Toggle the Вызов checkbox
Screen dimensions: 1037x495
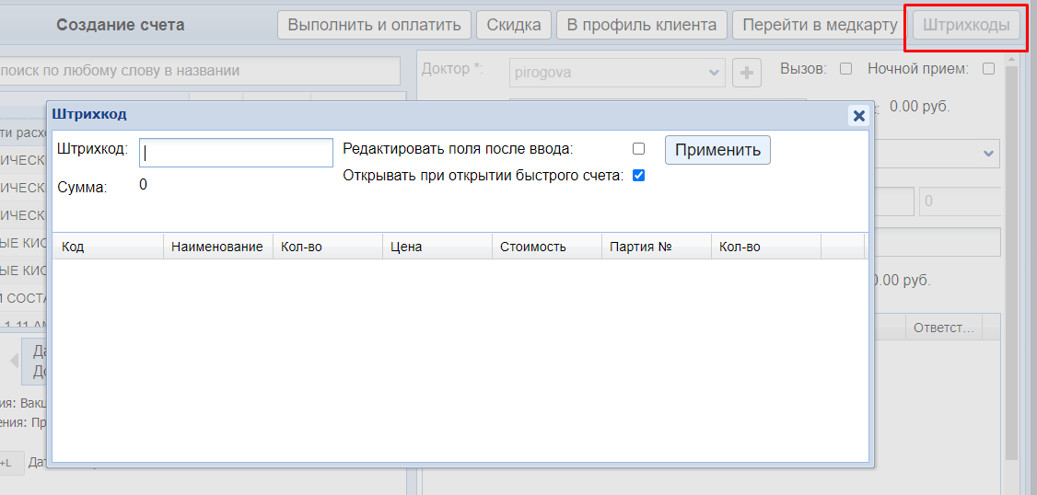845,69
